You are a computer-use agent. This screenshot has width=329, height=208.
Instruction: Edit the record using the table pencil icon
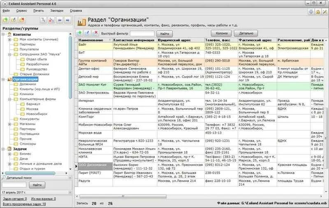(88, 33)
